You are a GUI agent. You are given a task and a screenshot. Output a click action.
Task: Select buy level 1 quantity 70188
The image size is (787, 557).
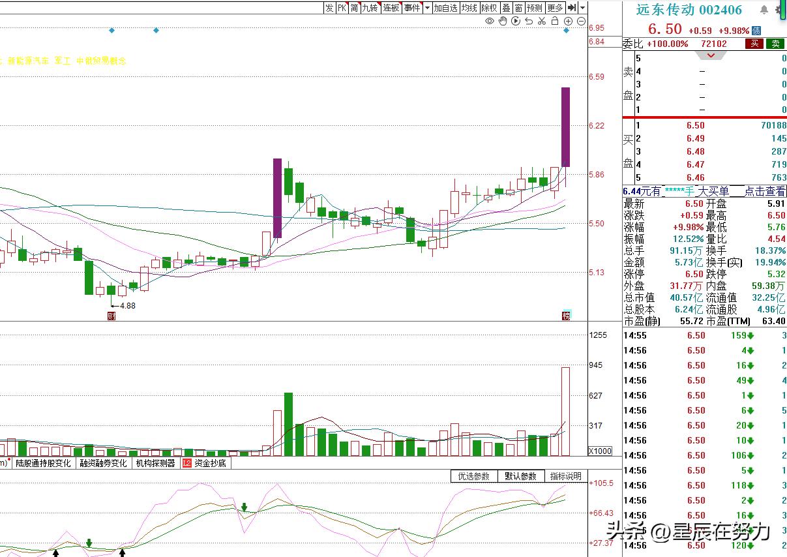(x=773, y=125)
